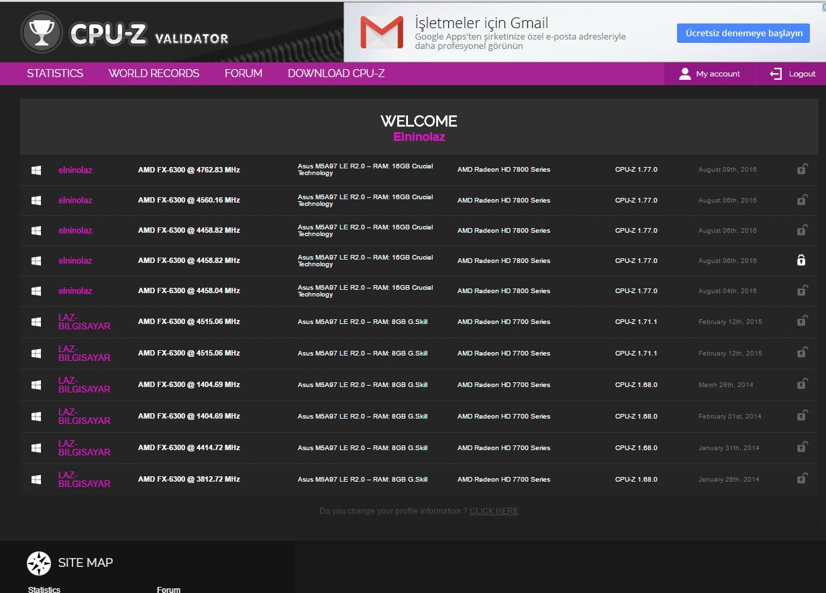826x593 pixels.
Task: Toggle lock on February 01st, 2014 entry
Action: 801,416
